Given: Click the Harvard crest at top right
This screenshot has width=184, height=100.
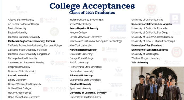Looking at the screenshot, I should pyautogui.click(x=152, y=10).
